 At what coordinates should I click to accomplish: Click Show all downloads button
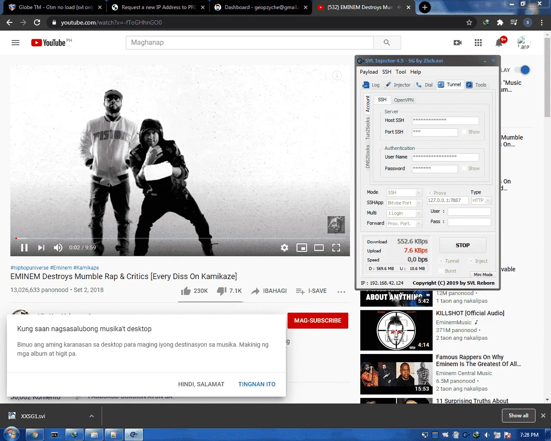point(518,416)
